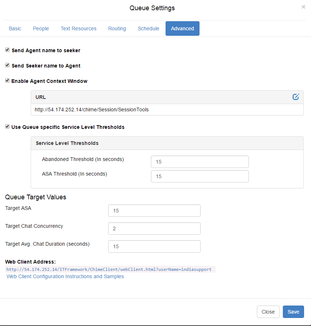Toggle Send Seeker name to Agent checkbox
311x326 pixels.
[7, 65]
